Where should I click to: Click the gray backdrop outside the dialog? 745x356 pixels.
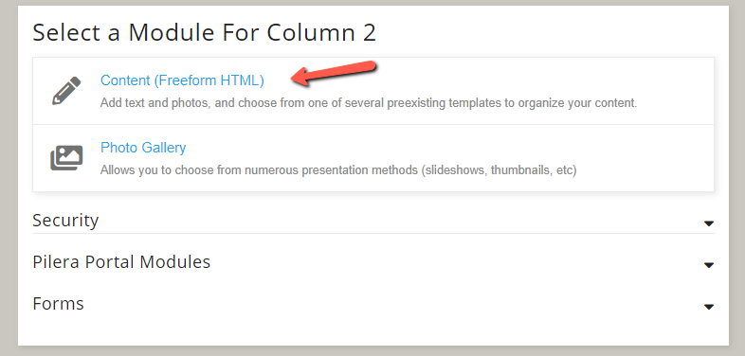click(9, 178)
